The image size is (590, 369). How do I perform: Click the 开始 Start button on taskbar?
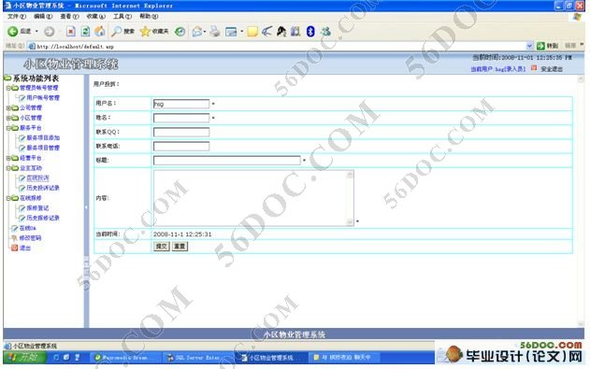point(24,357)
